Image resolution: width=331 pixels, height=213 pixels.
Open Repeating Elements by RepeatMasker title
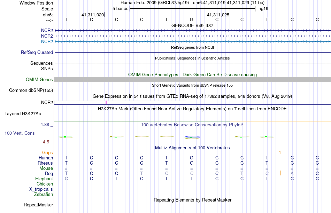pyautogui.click(x=192, y=200)
